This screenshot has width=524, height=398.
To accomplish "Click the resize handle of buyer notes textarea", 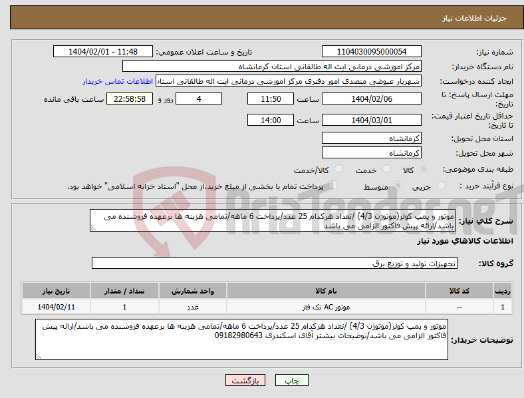I will 39,357.
